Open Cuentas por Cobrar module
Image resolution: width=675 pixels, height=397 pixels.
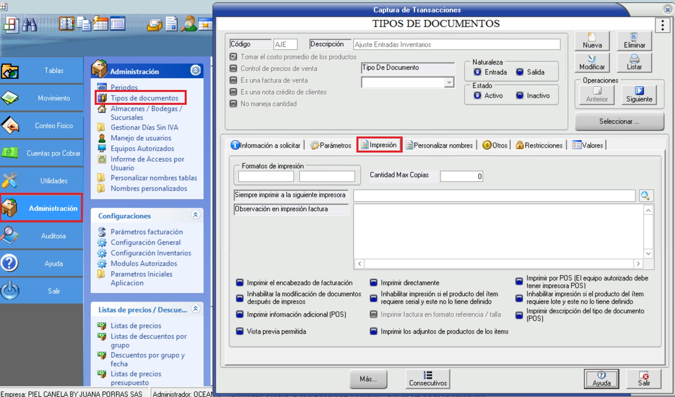41,153
